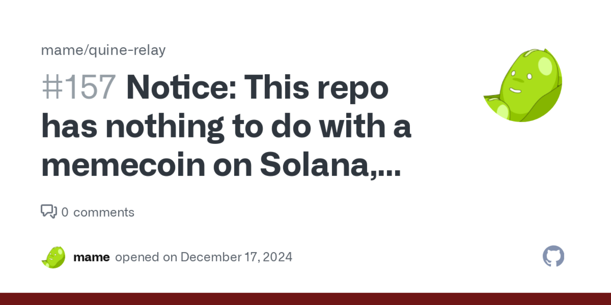Click the word "nothing" in the title
Viewport: 611px width, 305px height.
(x=165, y=126)
